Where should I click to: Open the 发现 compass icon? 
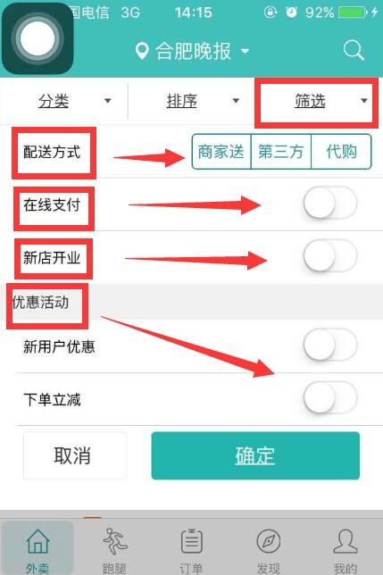point(269,541)
